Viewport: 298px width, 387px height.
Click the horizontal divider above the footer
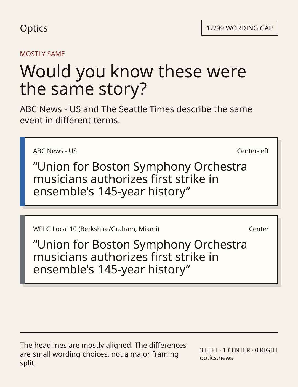point(149,332)
